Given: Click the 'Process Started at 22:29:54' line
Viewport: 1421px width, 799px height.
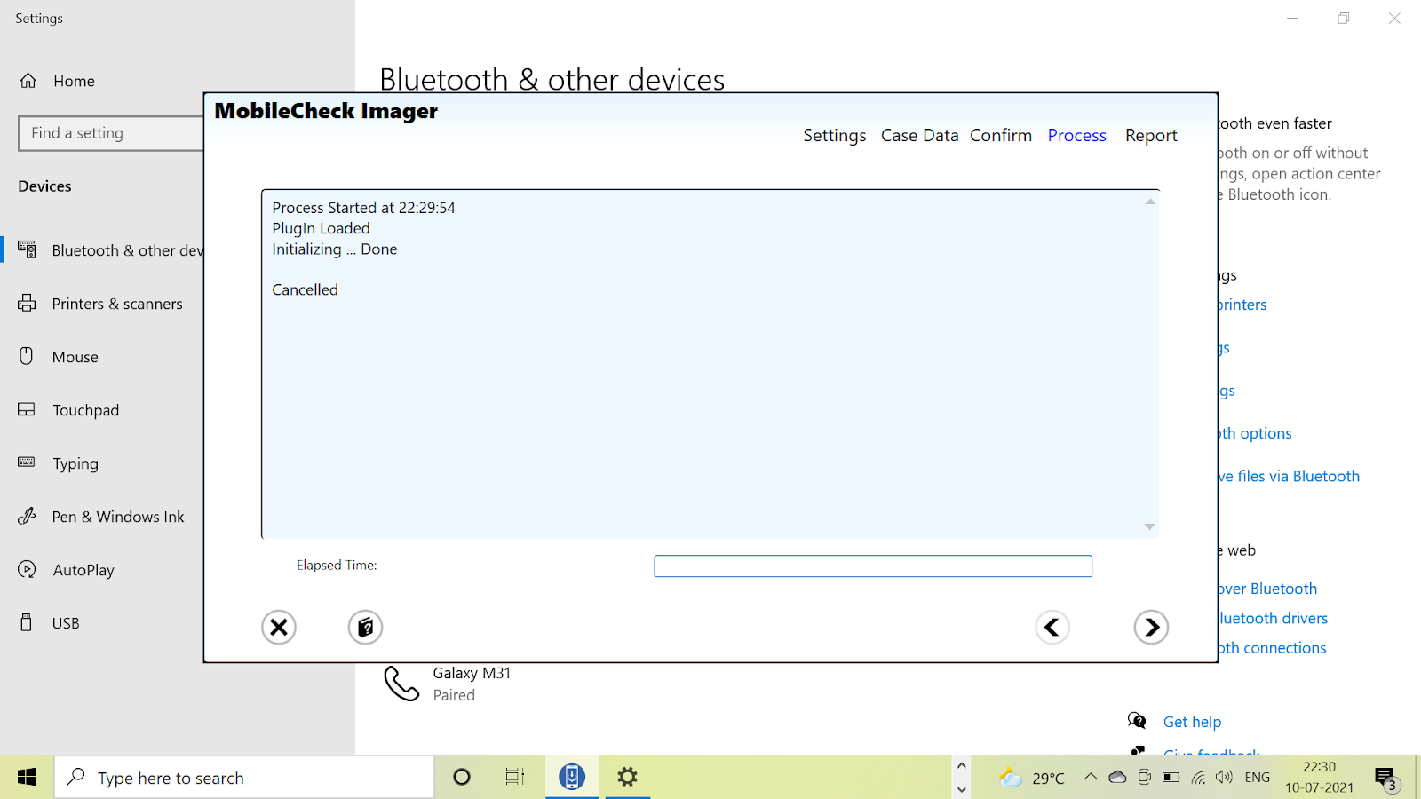Looking at the screenshot, I should (x=363, y=208).
